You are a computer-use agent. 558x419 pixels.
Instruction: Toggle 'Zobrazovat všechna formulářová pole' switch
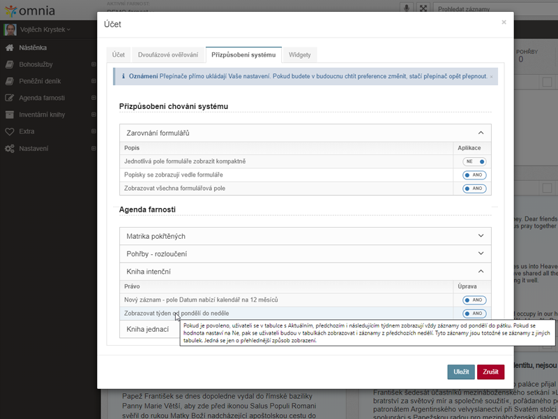coord(474,189)
